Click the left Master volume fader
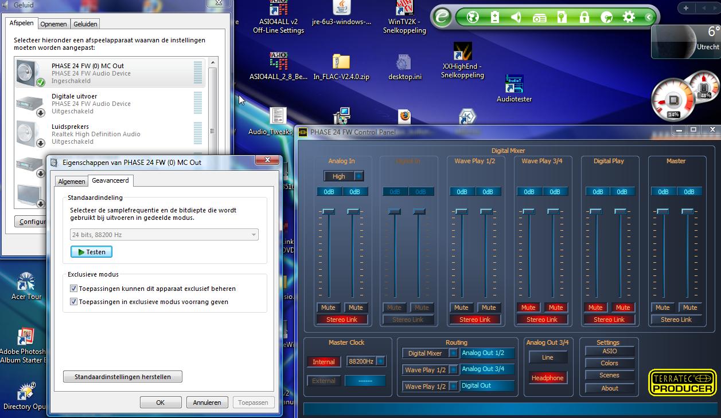721x418 pixels. coord(663,211)
